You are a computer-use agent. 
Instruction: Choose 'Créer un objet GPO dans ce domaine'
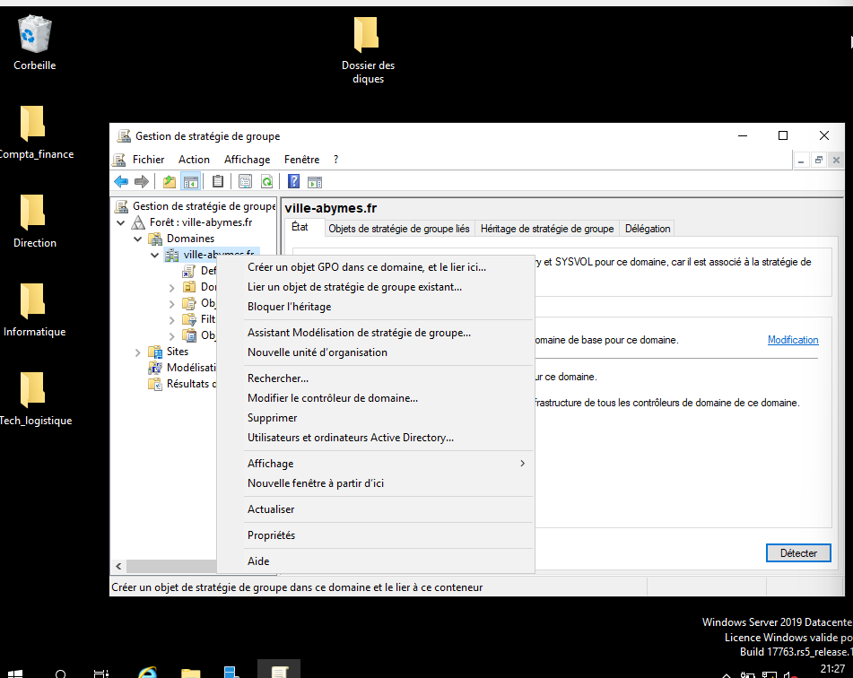tap(367, 267)
